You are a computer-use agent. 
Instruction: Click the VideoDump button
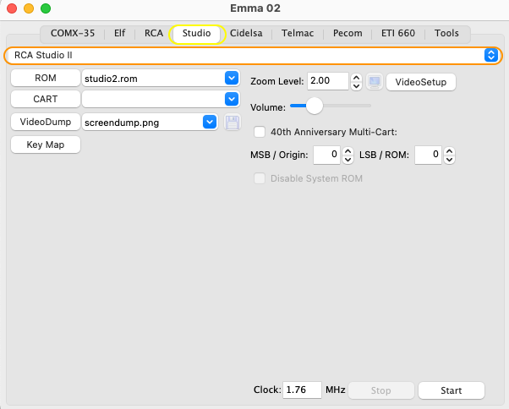click(46, 122)
